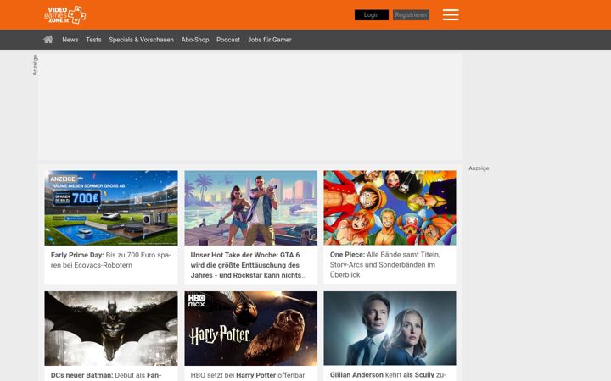The width and height of the screenshot is (611, 381).
Task: Read One Piece Alle Bände headline
Action: 385,265
